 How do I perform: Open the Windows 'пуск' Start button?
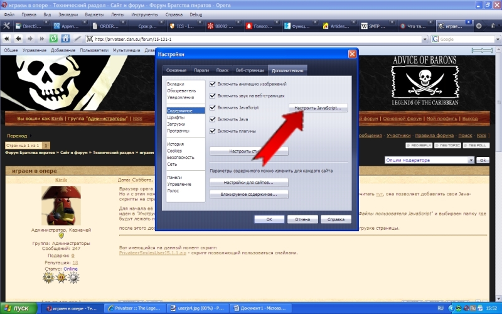pyautogui.click(x=18, y=308)
